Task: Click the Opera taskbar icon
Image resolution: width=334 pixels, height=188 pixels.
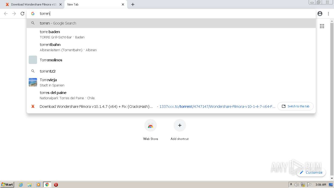Action: (x=56, y=185)
